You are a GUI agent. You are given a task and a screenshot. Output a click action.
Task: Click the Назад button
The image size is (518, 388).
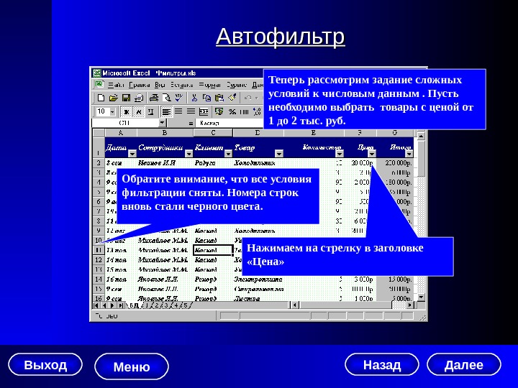tap(382, 364)
